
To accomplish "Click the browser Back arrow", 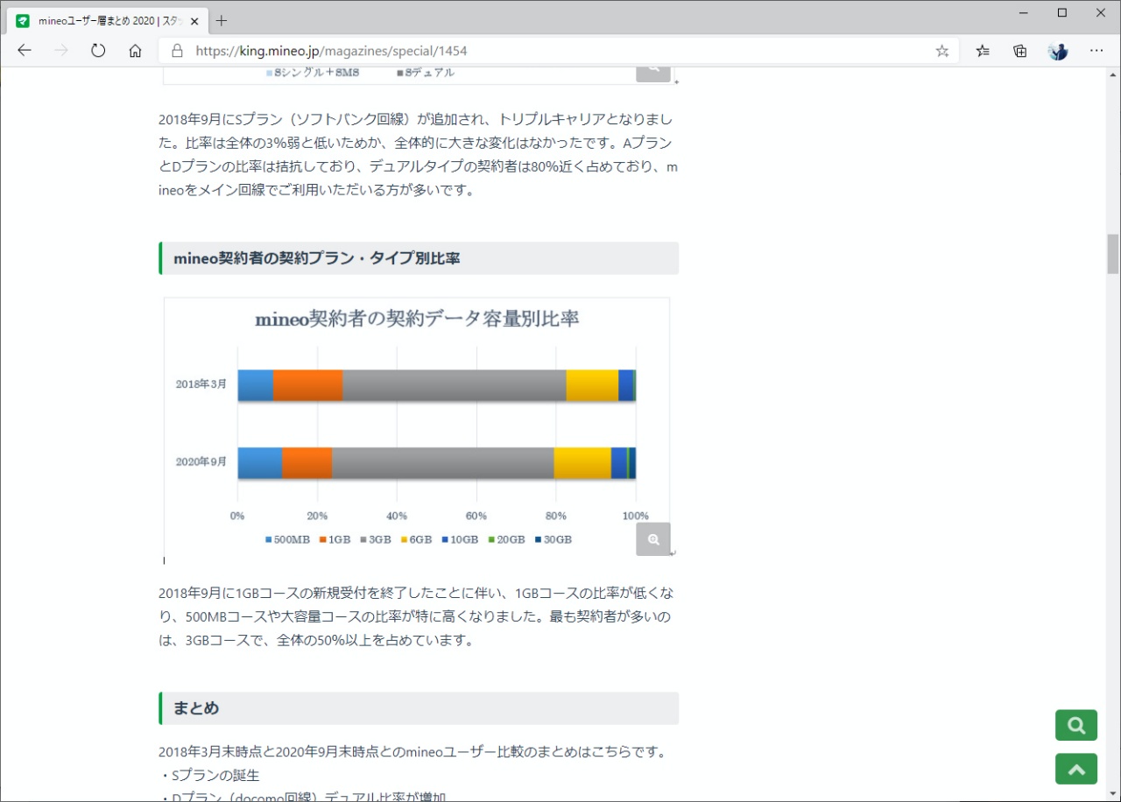I will [25, 51].
